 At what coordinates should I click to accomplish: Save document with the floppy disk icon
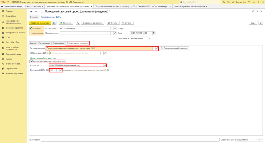54,23
